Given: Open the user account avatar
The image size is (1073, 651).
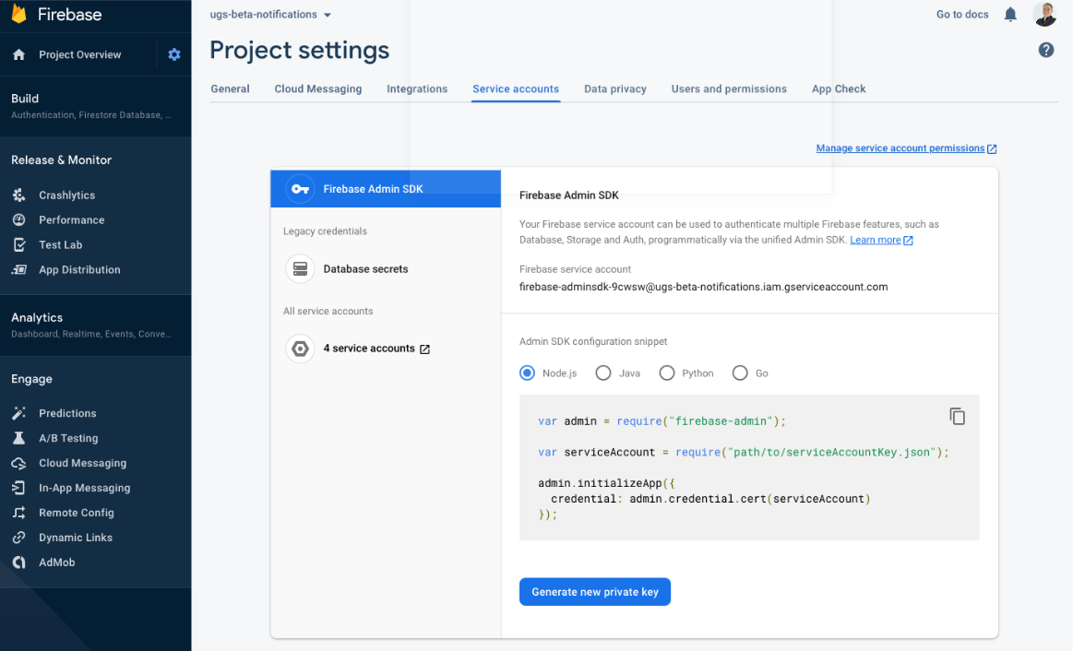Looking at the screenshot, I should click(x=1045, y=15).
